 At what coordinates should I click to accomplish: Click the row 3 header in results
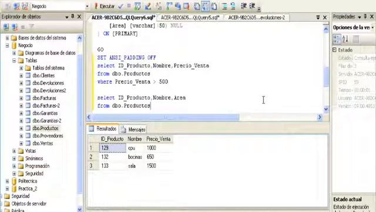click(93, 166)
